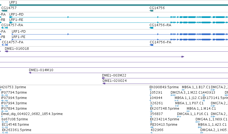The height and width of the screenshot is (134, 228).
Task: Select the LRP1 gene label
Action: tap(13, 2)
